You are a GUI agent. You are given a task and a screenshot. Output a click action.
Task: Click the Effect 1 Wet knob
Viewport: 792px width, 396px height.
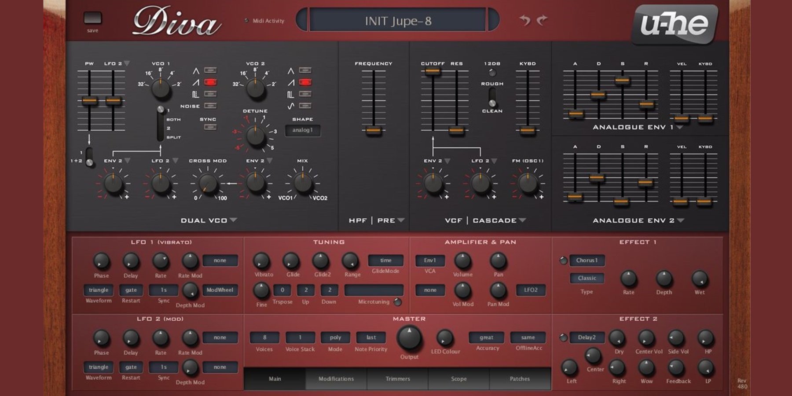(x=700, y=279)
